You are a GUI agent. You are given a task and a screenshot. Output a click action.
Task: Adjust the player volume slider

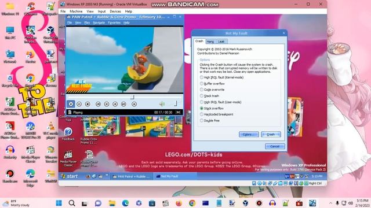tap(175, 104)
